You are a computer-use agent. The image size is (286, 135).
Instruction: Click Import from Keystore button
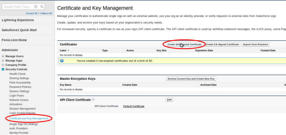(x=255, y=44)
